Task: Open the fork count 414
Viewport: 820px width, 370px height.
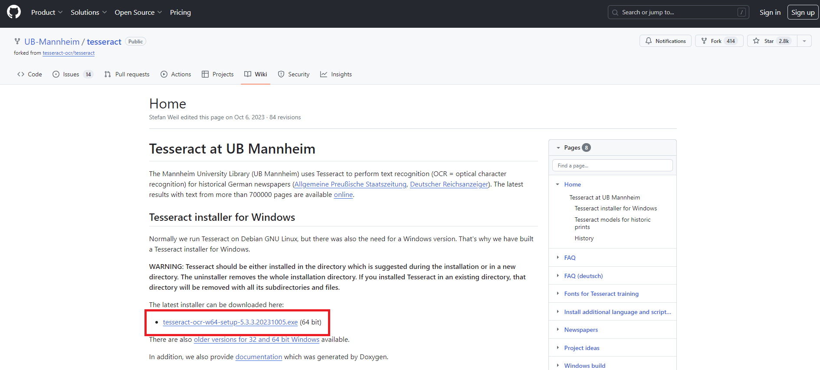Action: (731, 41)
